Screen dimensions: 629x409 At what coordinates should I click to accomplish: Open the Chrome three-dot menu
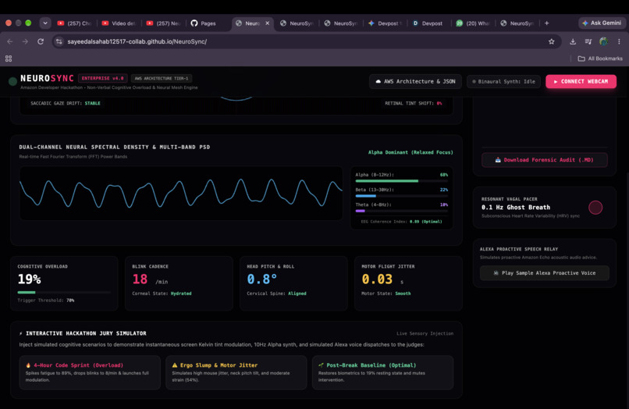619,41
